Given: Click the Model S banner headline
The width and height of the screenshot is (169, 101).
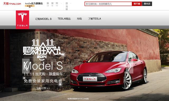Looking at the screenshot, I should coord(43,66).
